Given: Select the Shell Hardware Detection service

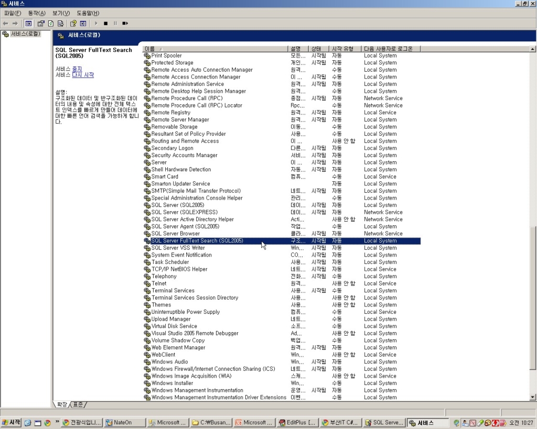Looking at the screenshot, I should tap(282, 169).
